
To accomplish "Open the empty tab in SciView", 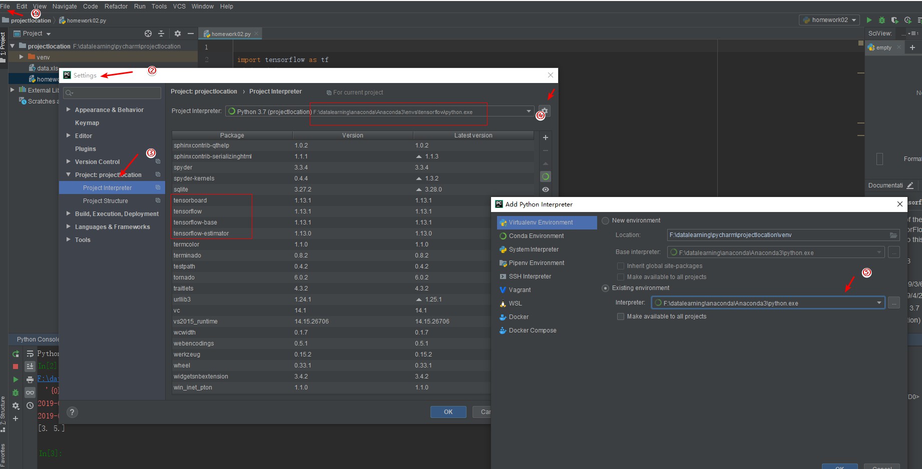I will tap(883, 47).
